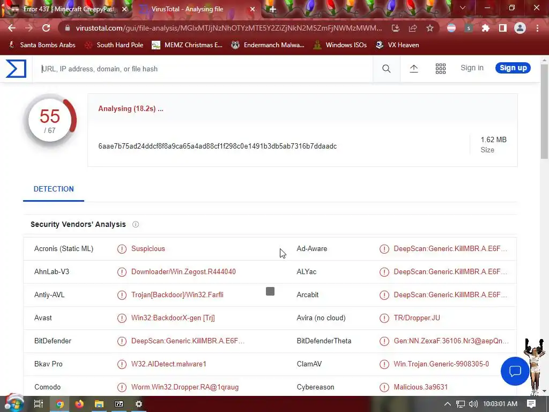Open the upload file icon
The image size is (549, 412).
coord(414,69)
